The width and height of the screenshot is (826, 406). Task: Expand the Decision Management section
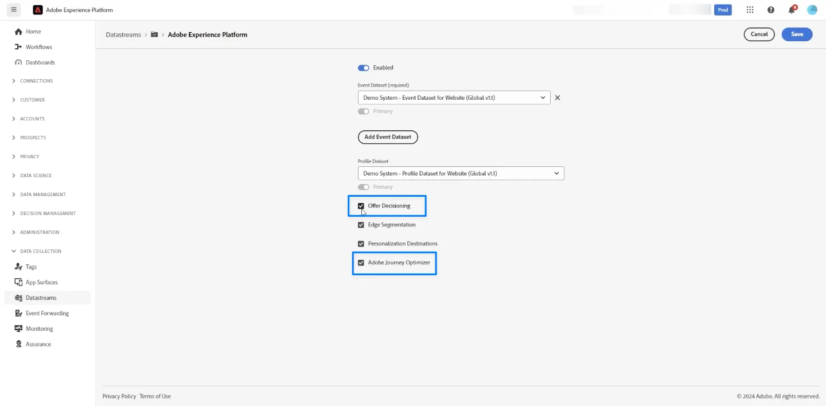(x=44, y=213)
